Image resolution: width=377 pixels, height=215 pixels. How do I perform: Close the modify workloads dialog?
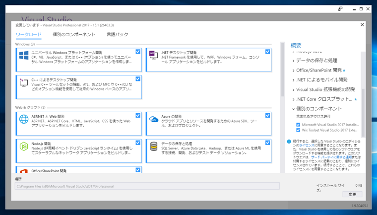click(362, 25)
